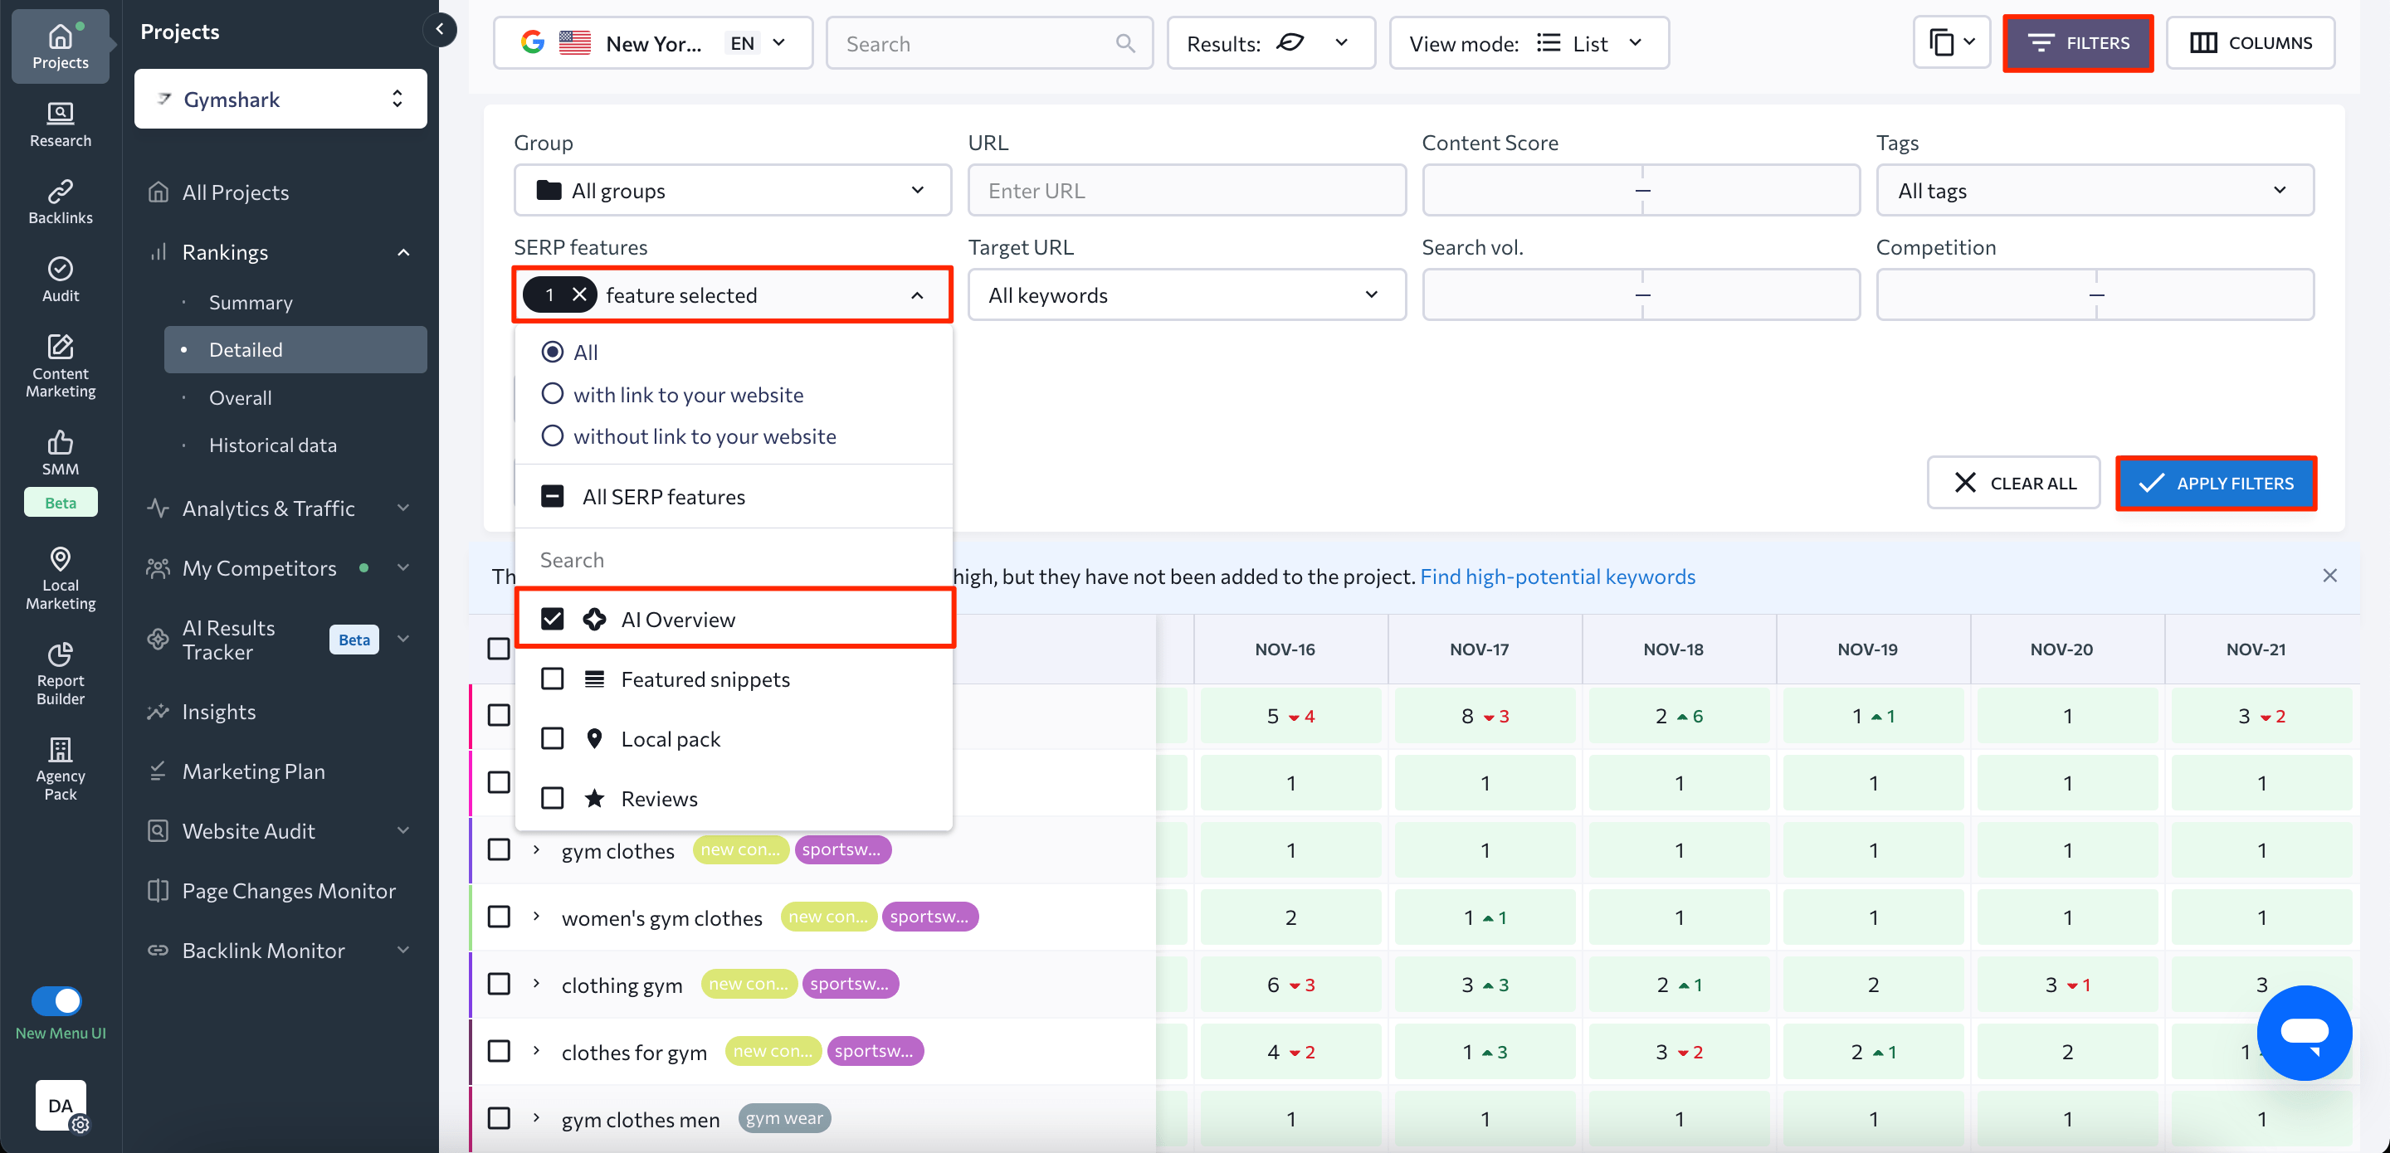Collapse the SERP features dropdown
Image resolution: width=2390 pixels, height=1153 pixels.
pos(917,295)
